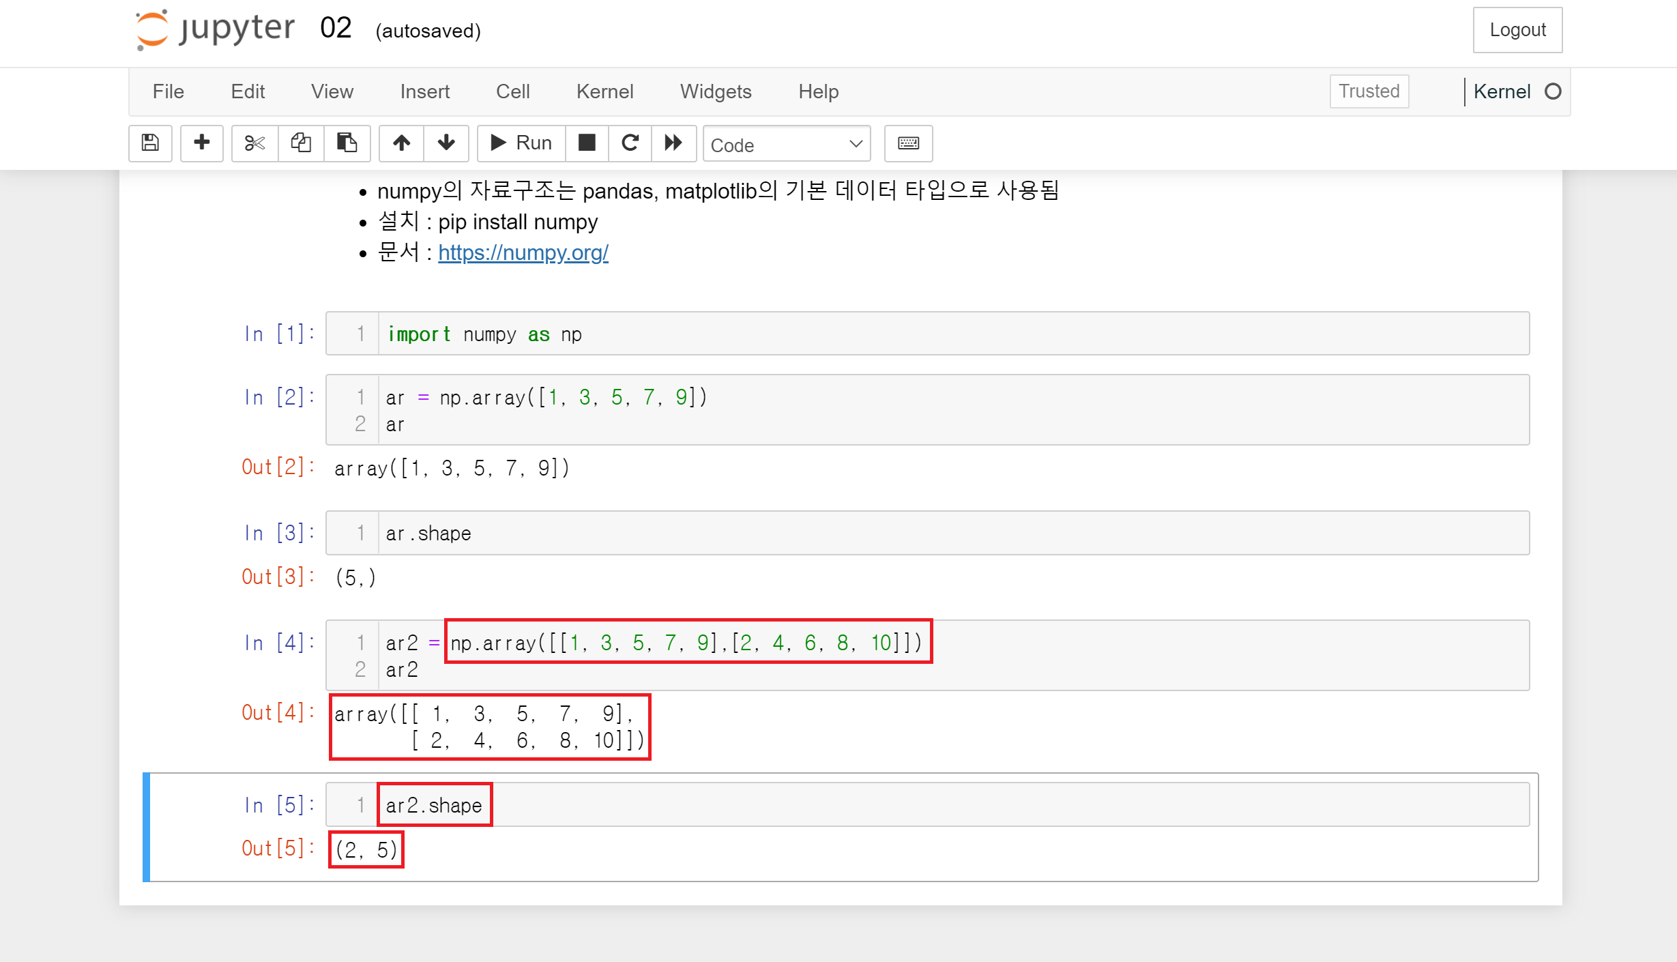Screen dimensions: 1677x962
Task: Interrupt the kernel with stop icon
Action: pyautogui.click(x=587, y=143)
